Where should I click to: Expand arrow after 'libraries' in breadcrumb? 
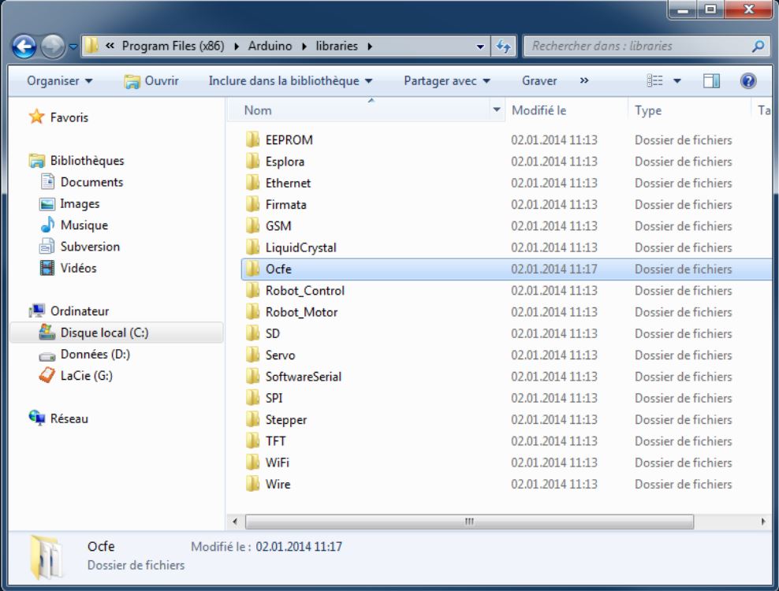pyautogui.click(x=370, y=46)
